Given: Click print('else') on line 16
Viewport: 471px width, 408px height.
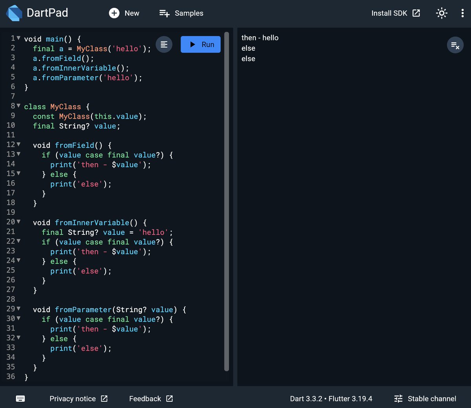Looking at the screenshot, I should point(81,184).
